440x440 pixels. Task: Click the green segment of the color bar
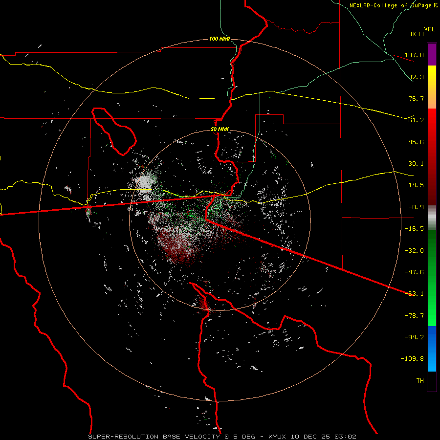(x=432, y=278)
